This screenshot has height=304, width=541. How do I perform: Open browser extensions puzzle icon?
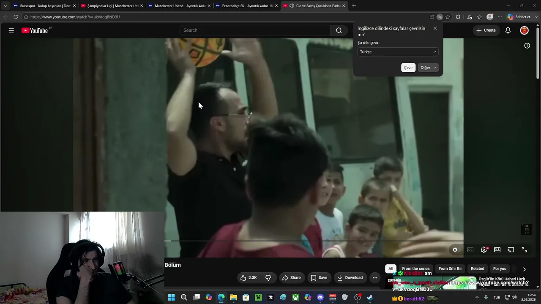point(458,17)
